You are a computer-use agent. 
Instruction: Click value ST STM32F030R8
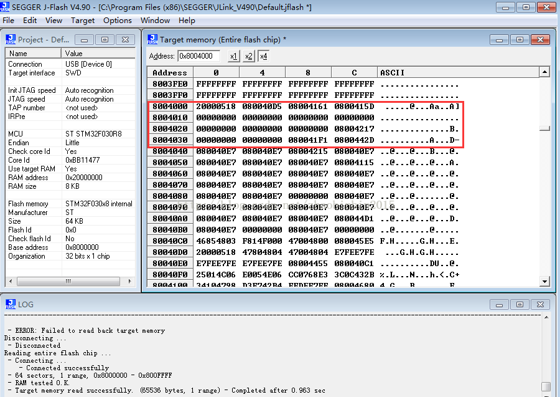(93, 134)
